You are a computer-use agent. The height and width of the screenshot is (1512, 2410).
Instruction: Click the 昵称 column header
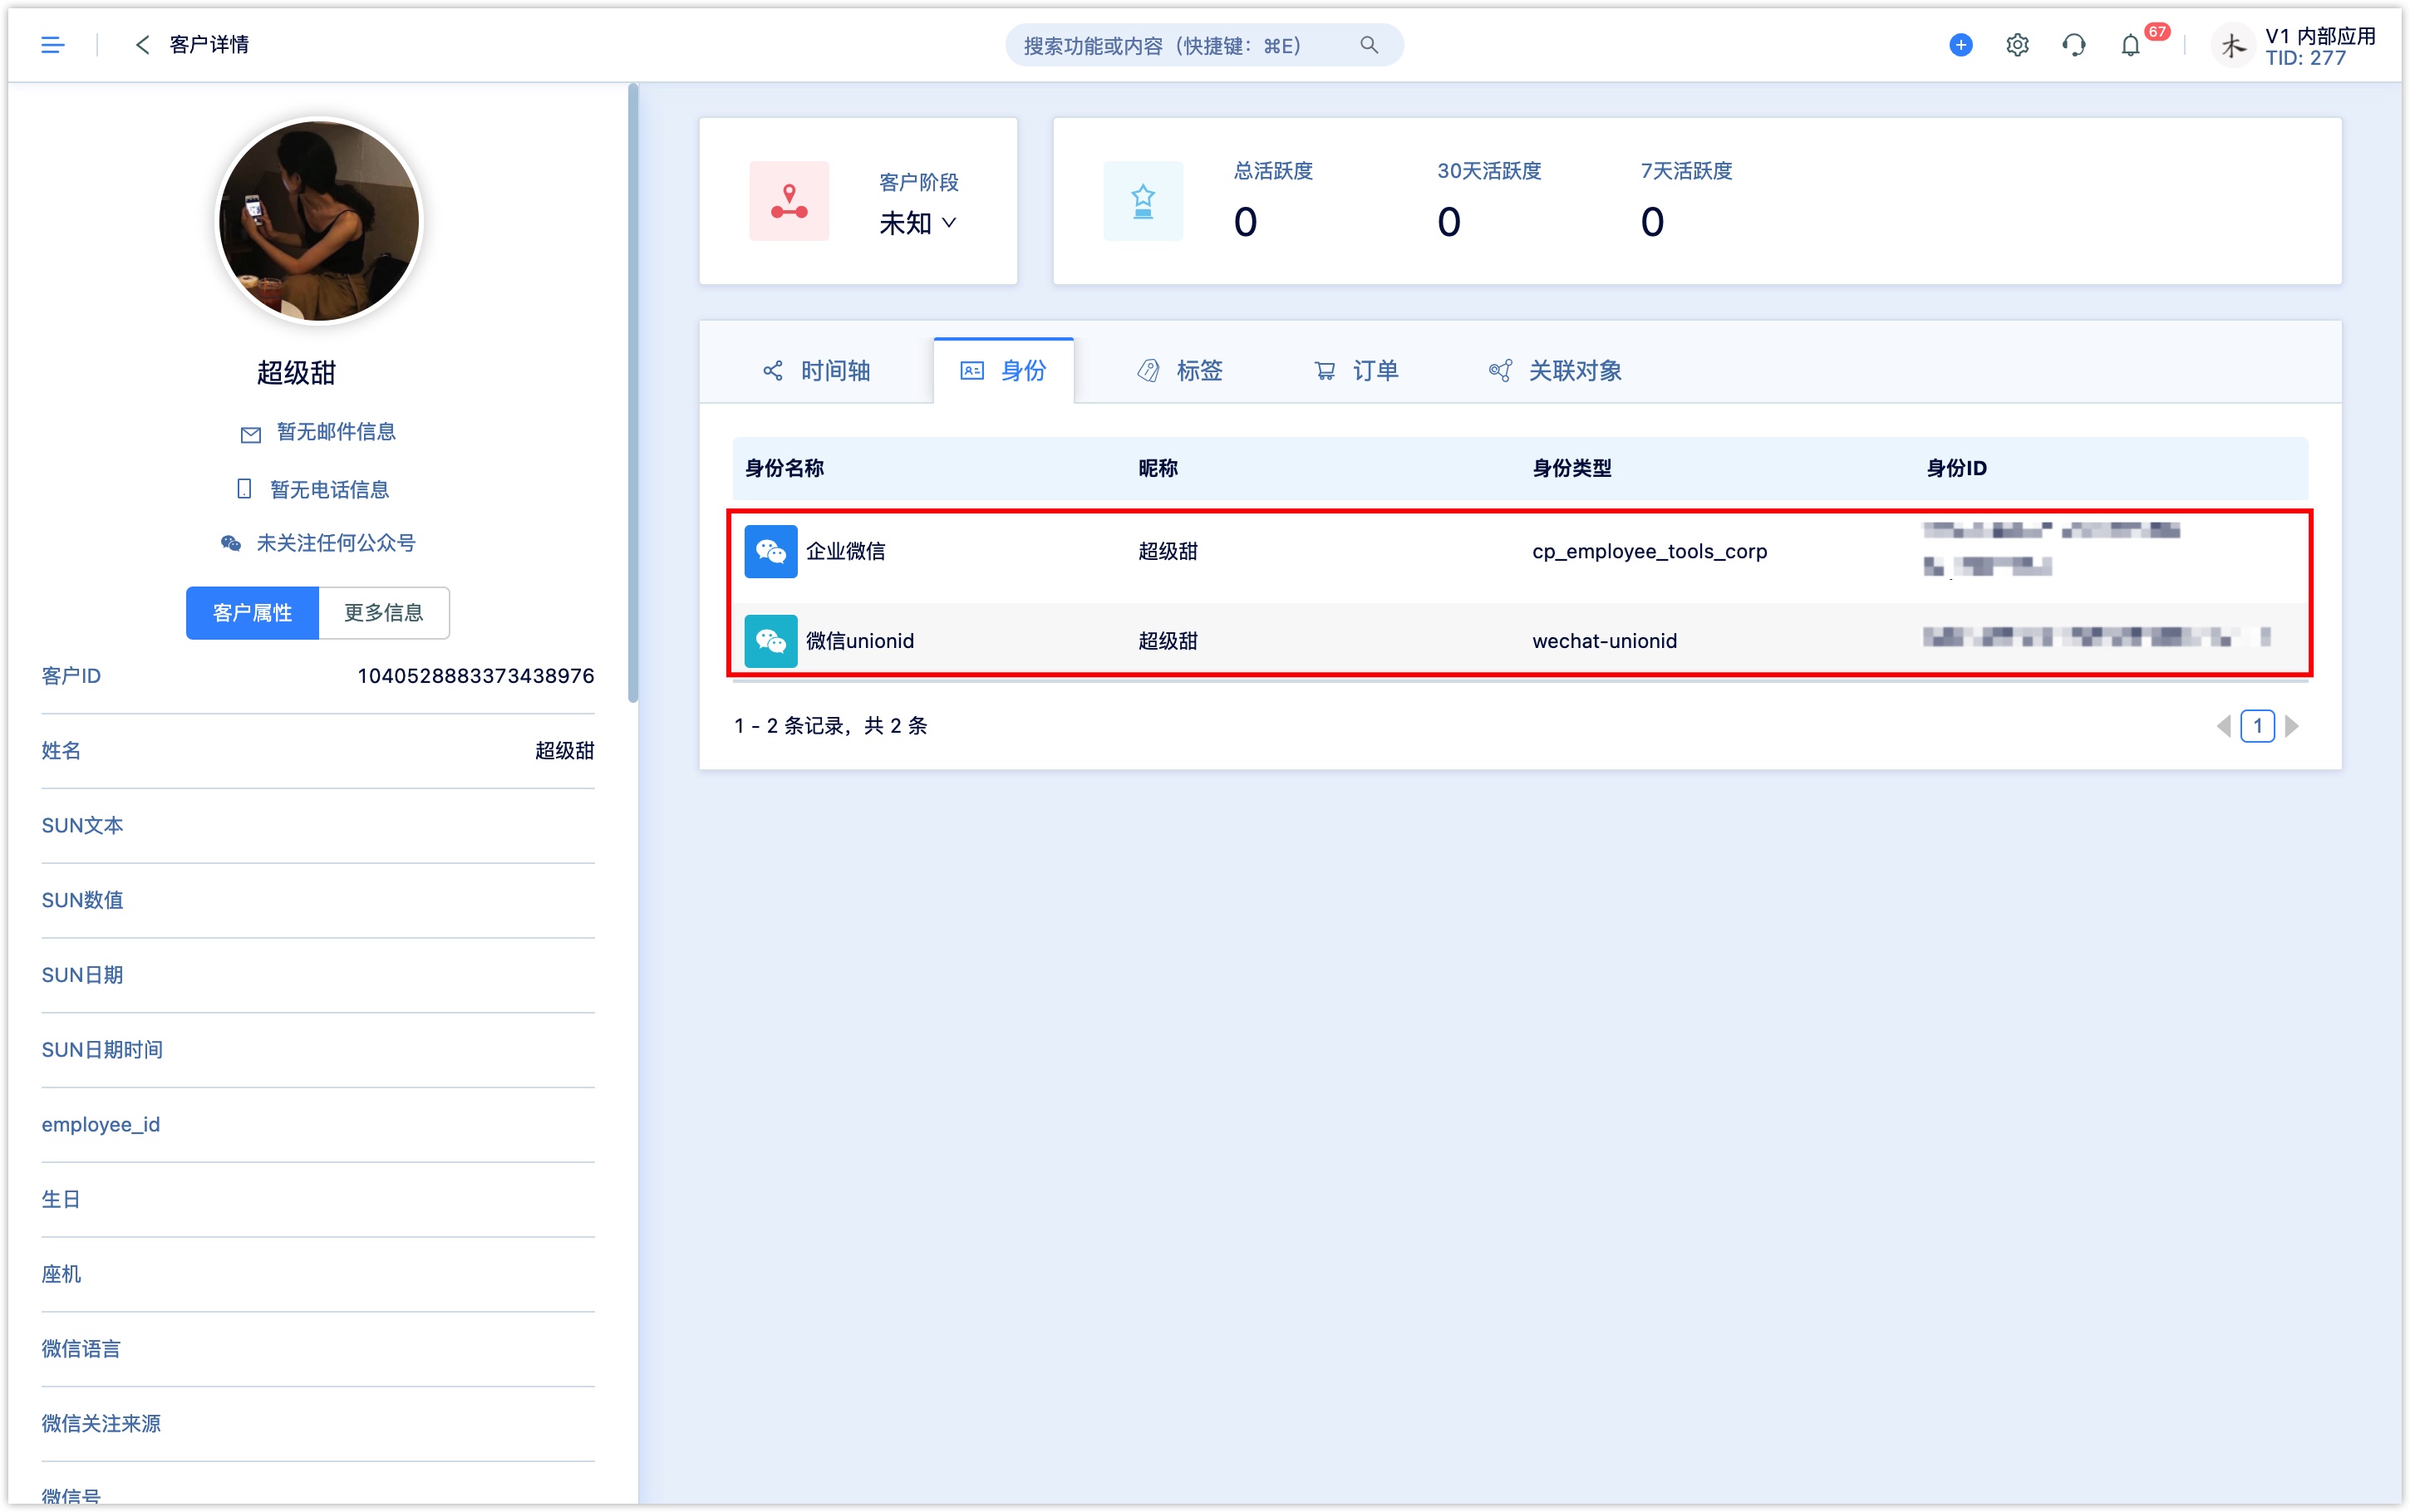(x=1158, y=468)
